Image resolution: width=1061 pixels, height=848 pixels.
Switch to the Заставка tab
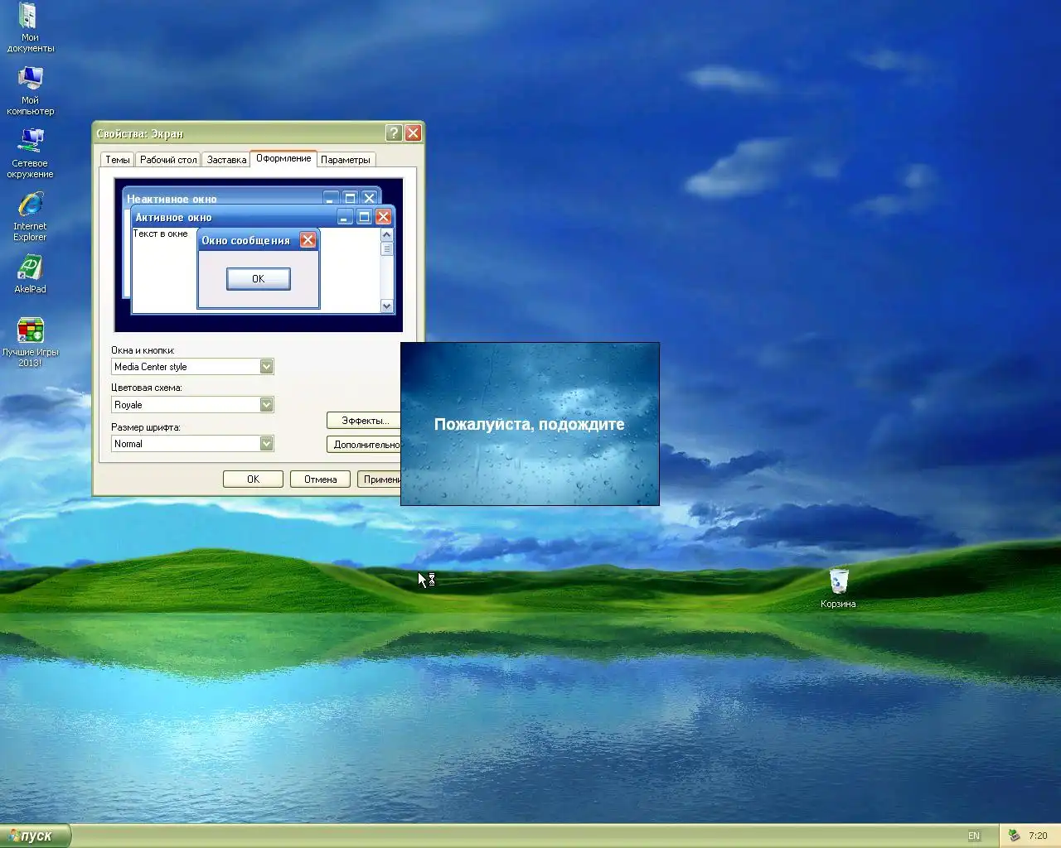226,160
